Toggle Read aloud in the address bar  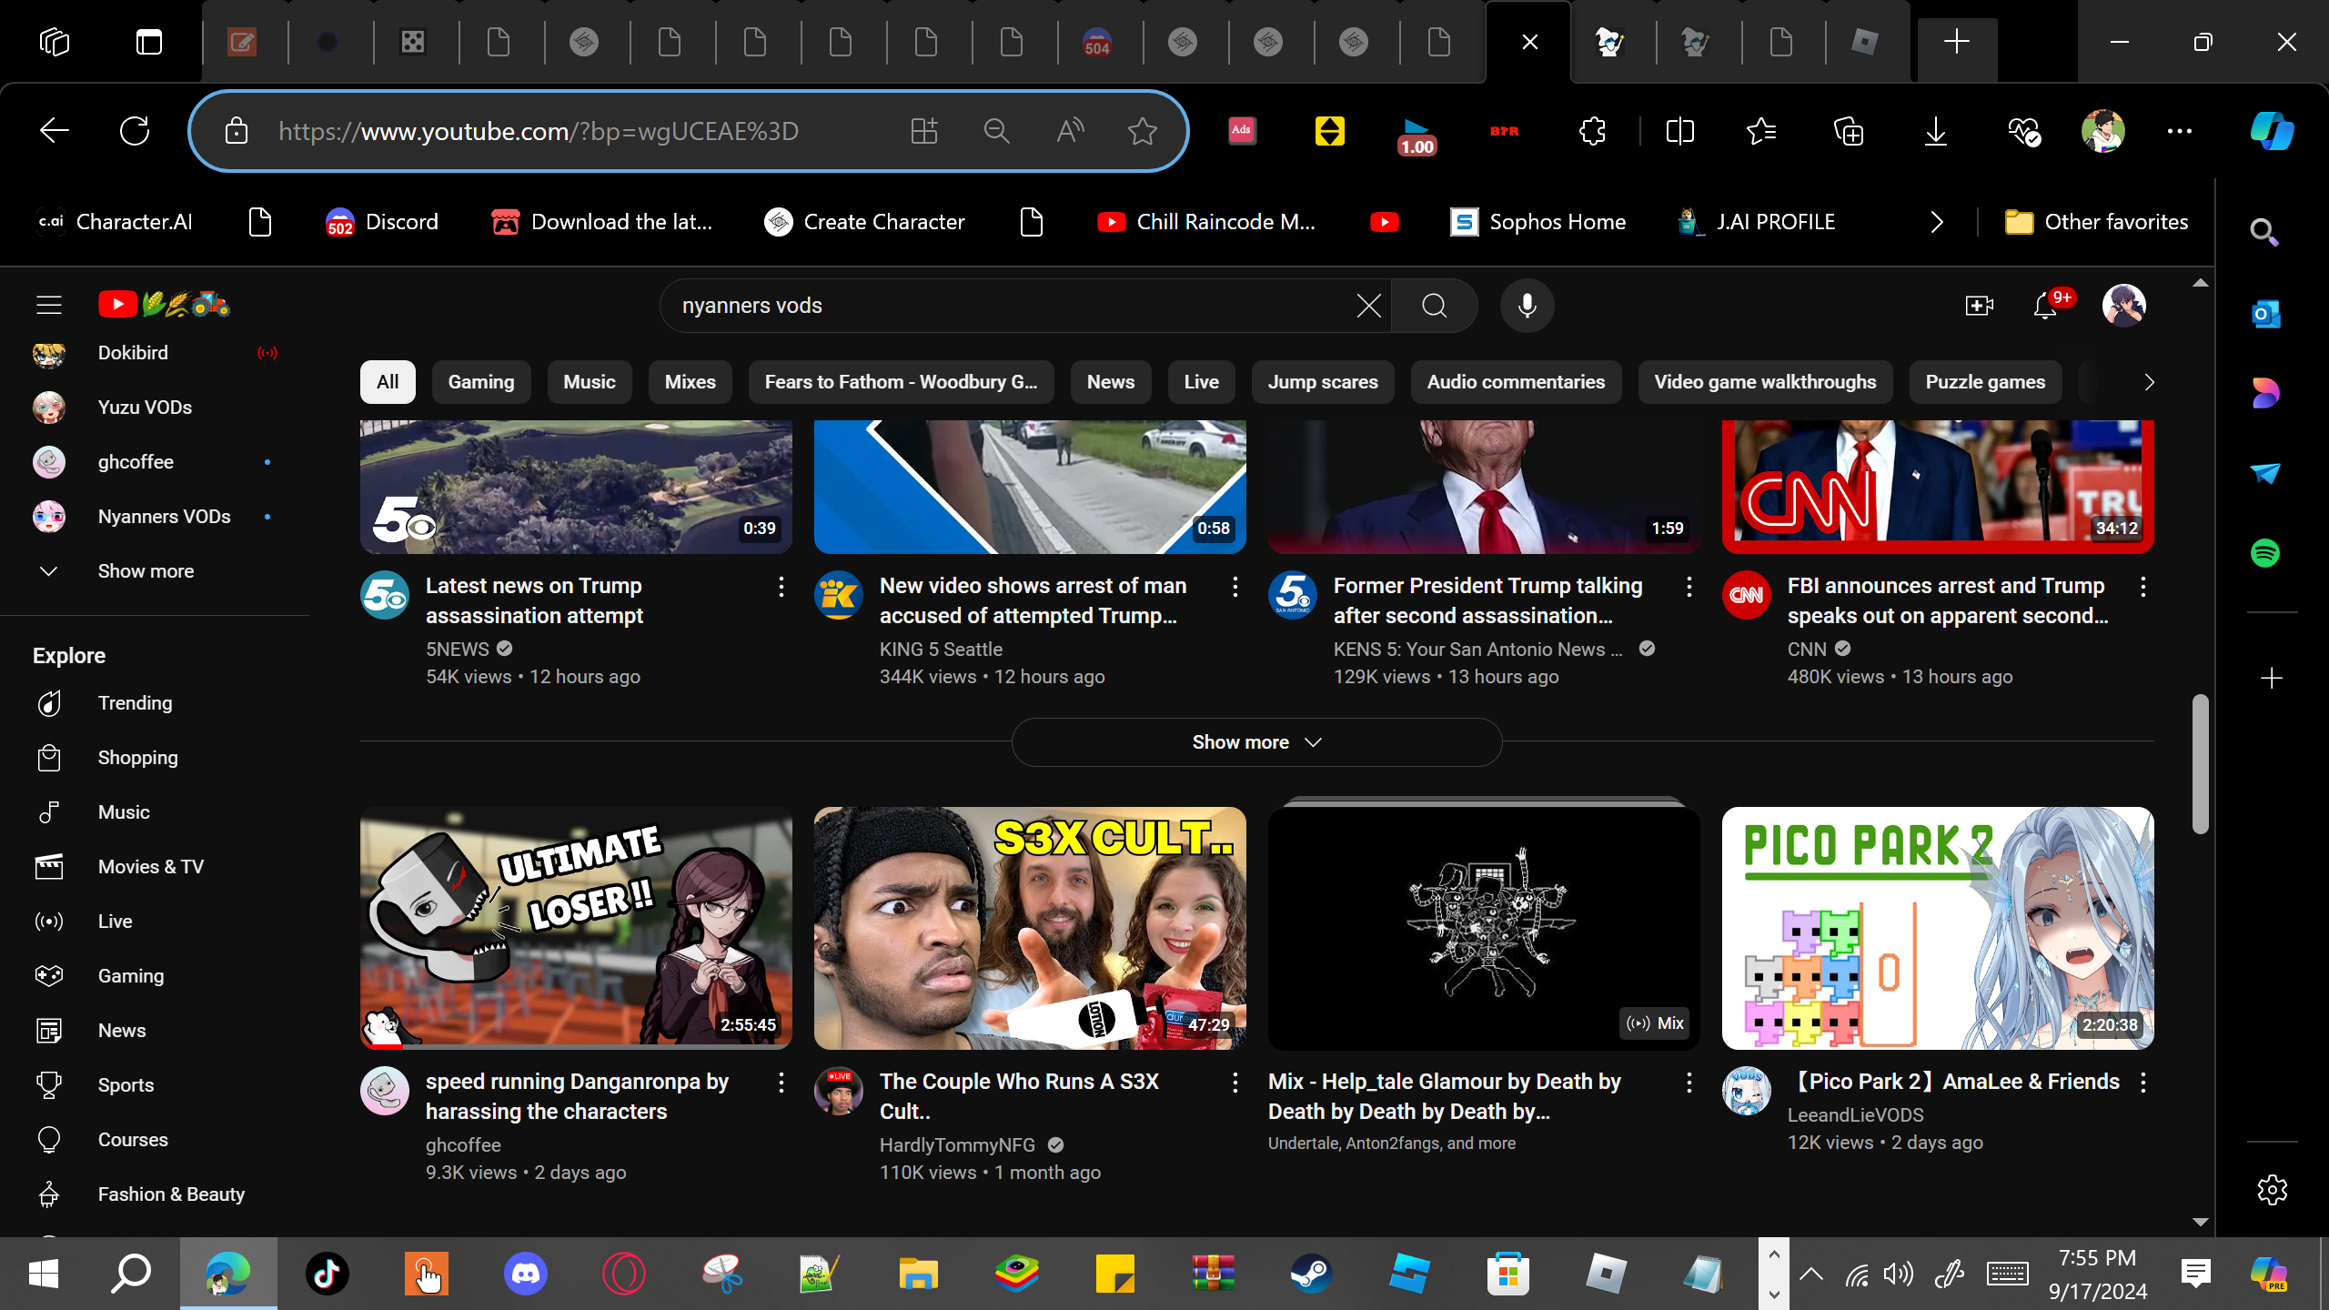point(1070,132)
